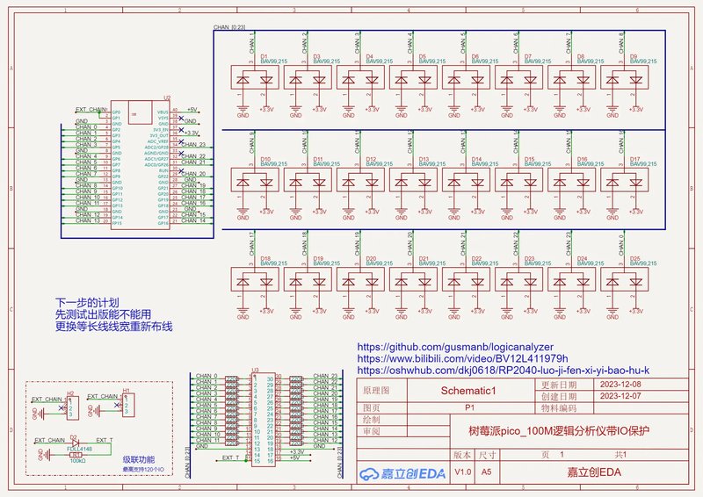Click the 嘉立创EDA cloud logo
Viewport: 703px width, 497px height.
pos(402,472)
